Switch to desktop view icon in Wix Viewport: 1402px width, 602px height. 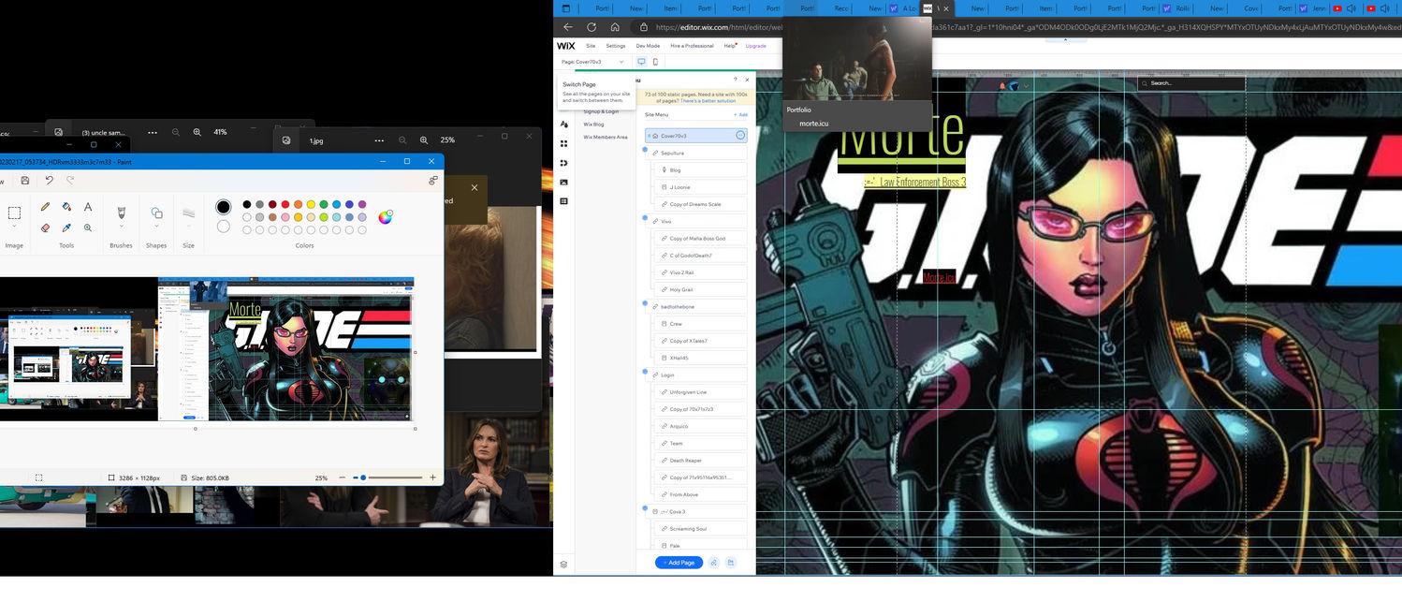point(642,62)
